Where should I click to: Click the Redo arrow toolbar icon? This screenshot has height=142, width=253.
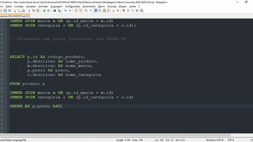(x=49, y=11)
